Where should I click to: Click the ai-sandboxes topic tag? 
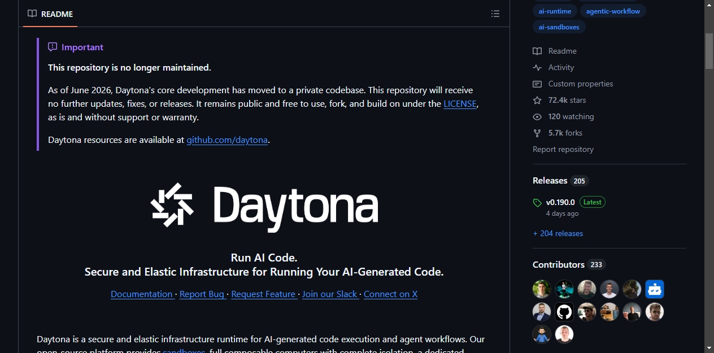click(x=559, y=27)
